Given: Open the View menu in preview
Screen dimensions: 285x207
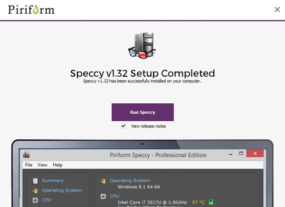Looking at the screenshot, I should tap(42, 165).
